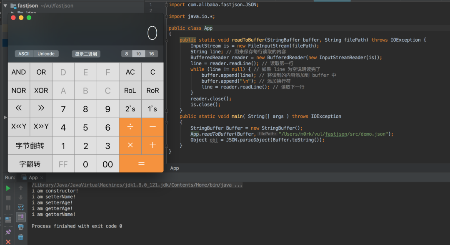
Task: Pin the Run tab with purple pin icon
Action: (8, 232)
